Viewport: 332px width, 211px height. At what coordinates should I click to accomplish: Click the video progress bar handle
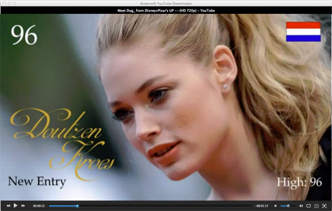pyautogui.click(x=77, y=205)
